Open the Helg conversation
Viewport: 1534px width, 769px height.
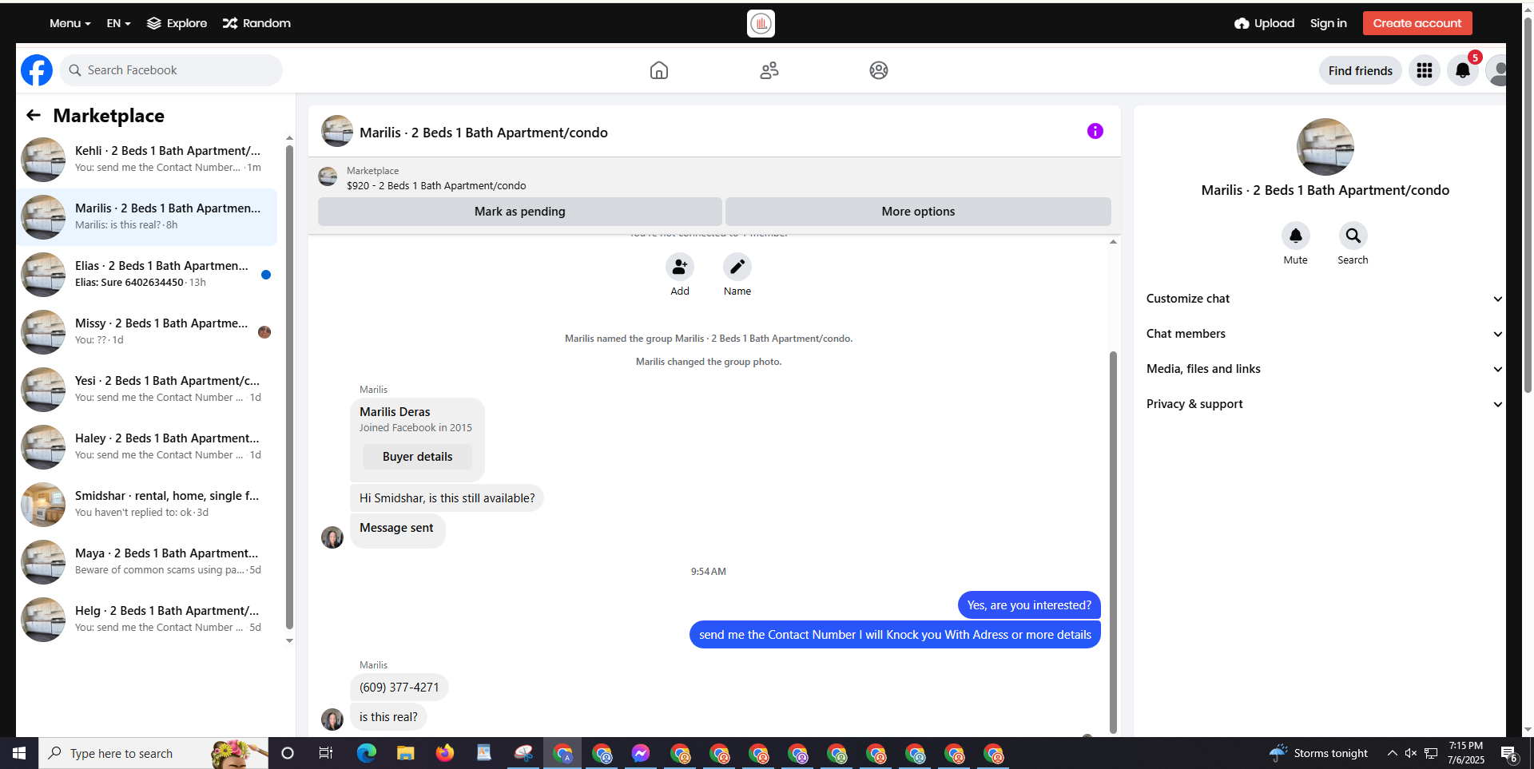pyautogui.click(x=148, y=619)
